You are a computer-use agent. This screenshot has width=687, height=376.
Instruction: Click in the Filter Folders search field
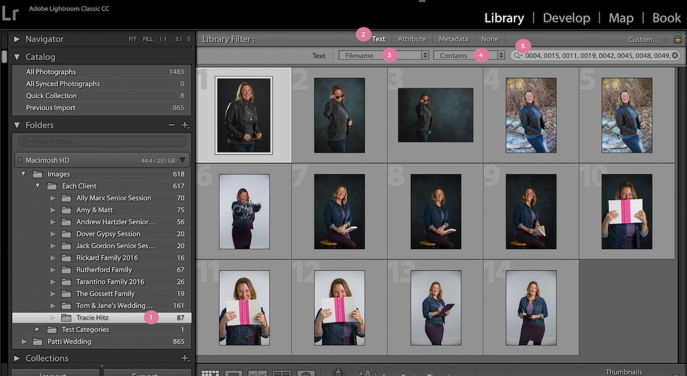(102, 142)
